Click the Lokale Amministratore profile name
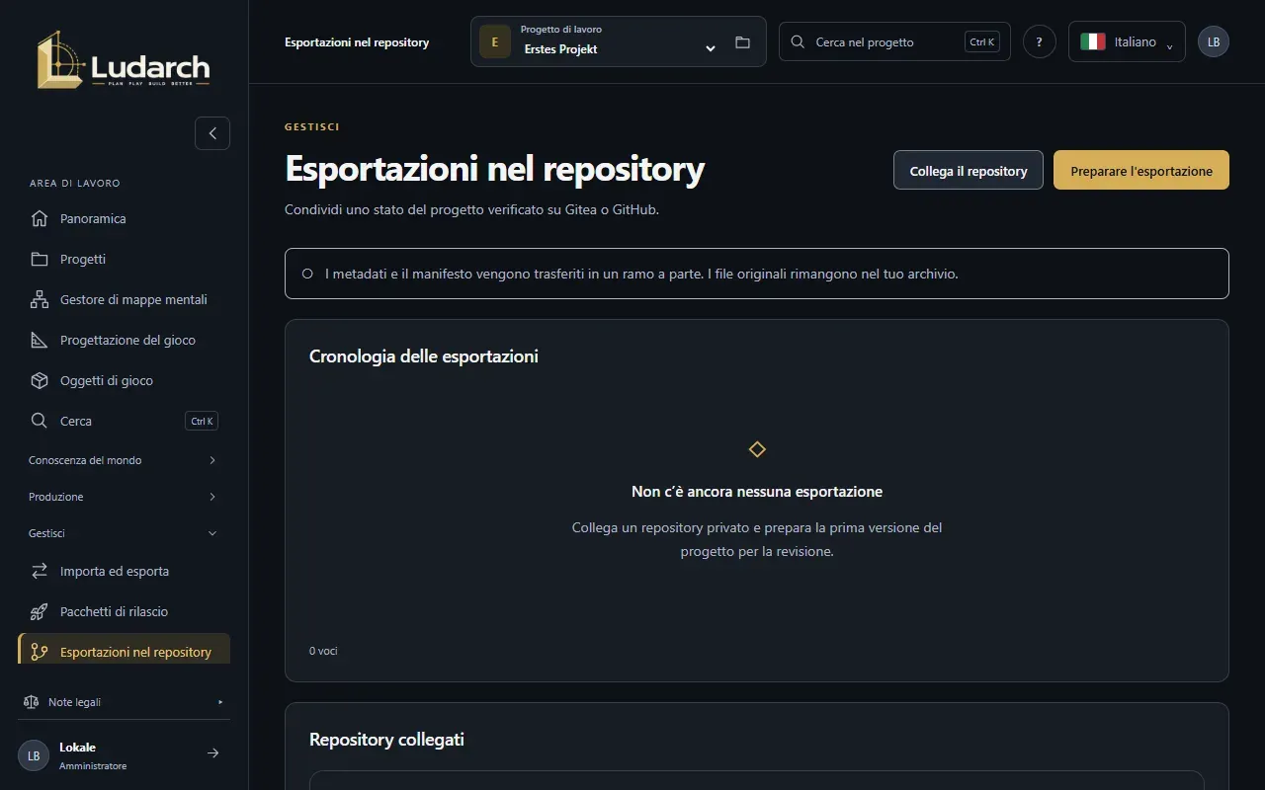Screen dimensions: 1265x790 [93, 755]
